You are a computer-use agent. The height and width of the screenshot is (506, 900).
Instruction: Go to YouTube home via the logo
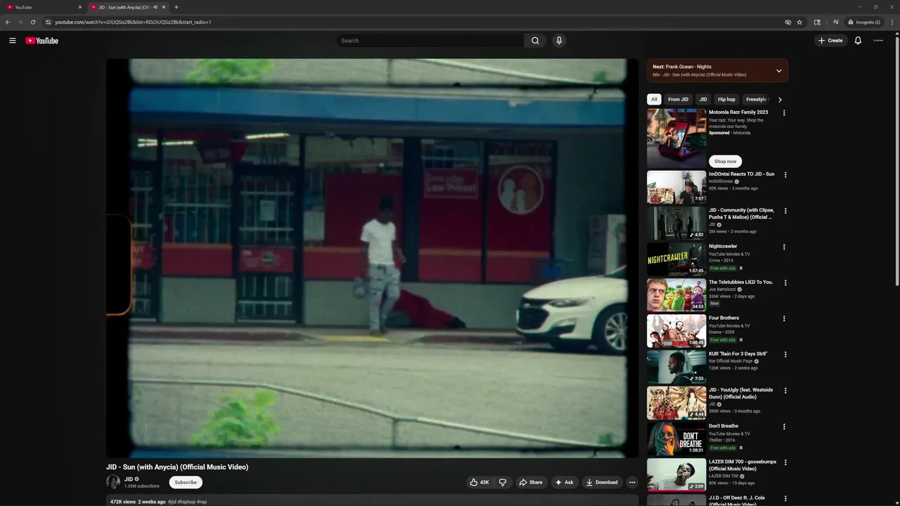pos(42,41)
